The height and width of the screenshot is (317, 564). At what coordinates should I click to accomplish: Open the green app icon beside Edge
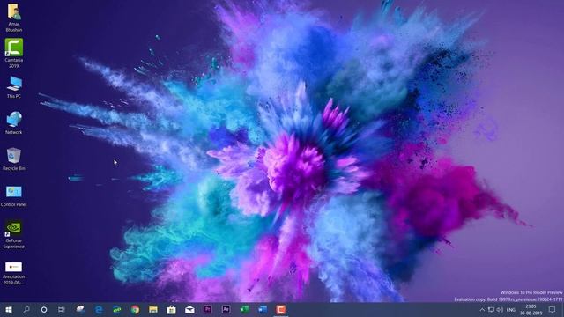117,309
